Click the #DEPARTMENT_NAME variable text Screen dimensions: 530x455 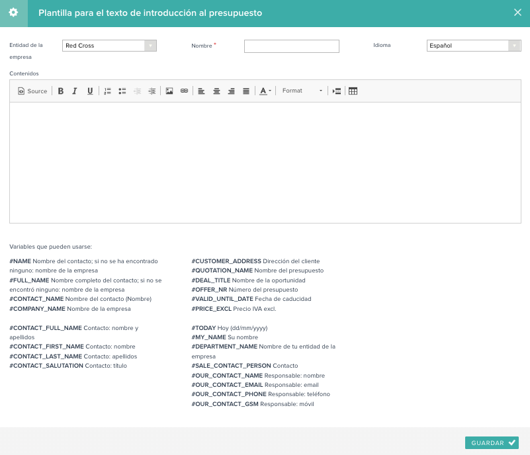point(224,347)
